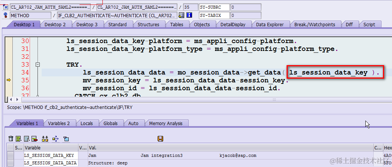Click the Variable column header

[51, 148]
